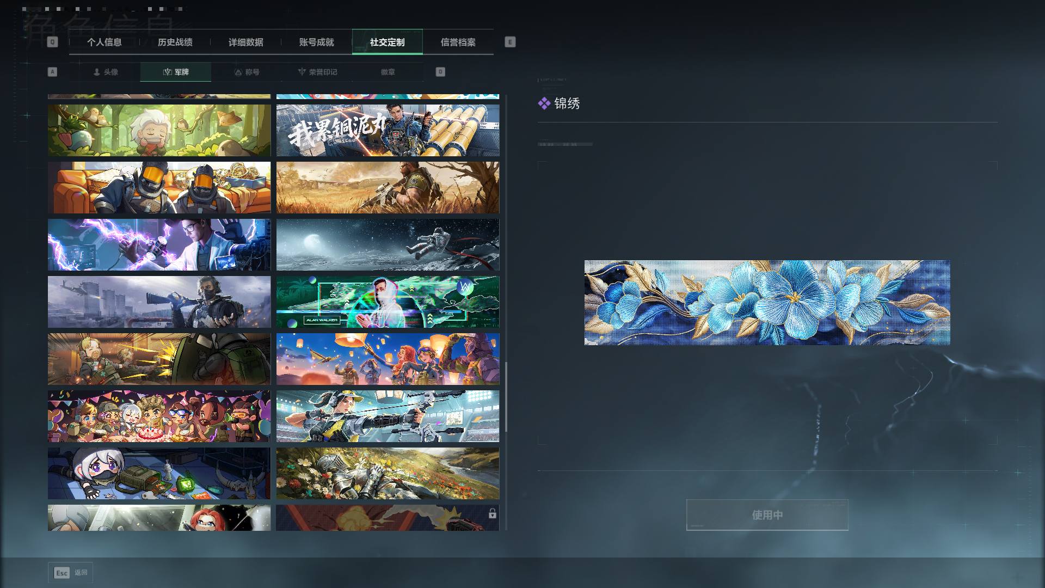The image size is (1045, 588).
Task: Switch to the 徽章 sub-tab
Action: pos(388,72)
